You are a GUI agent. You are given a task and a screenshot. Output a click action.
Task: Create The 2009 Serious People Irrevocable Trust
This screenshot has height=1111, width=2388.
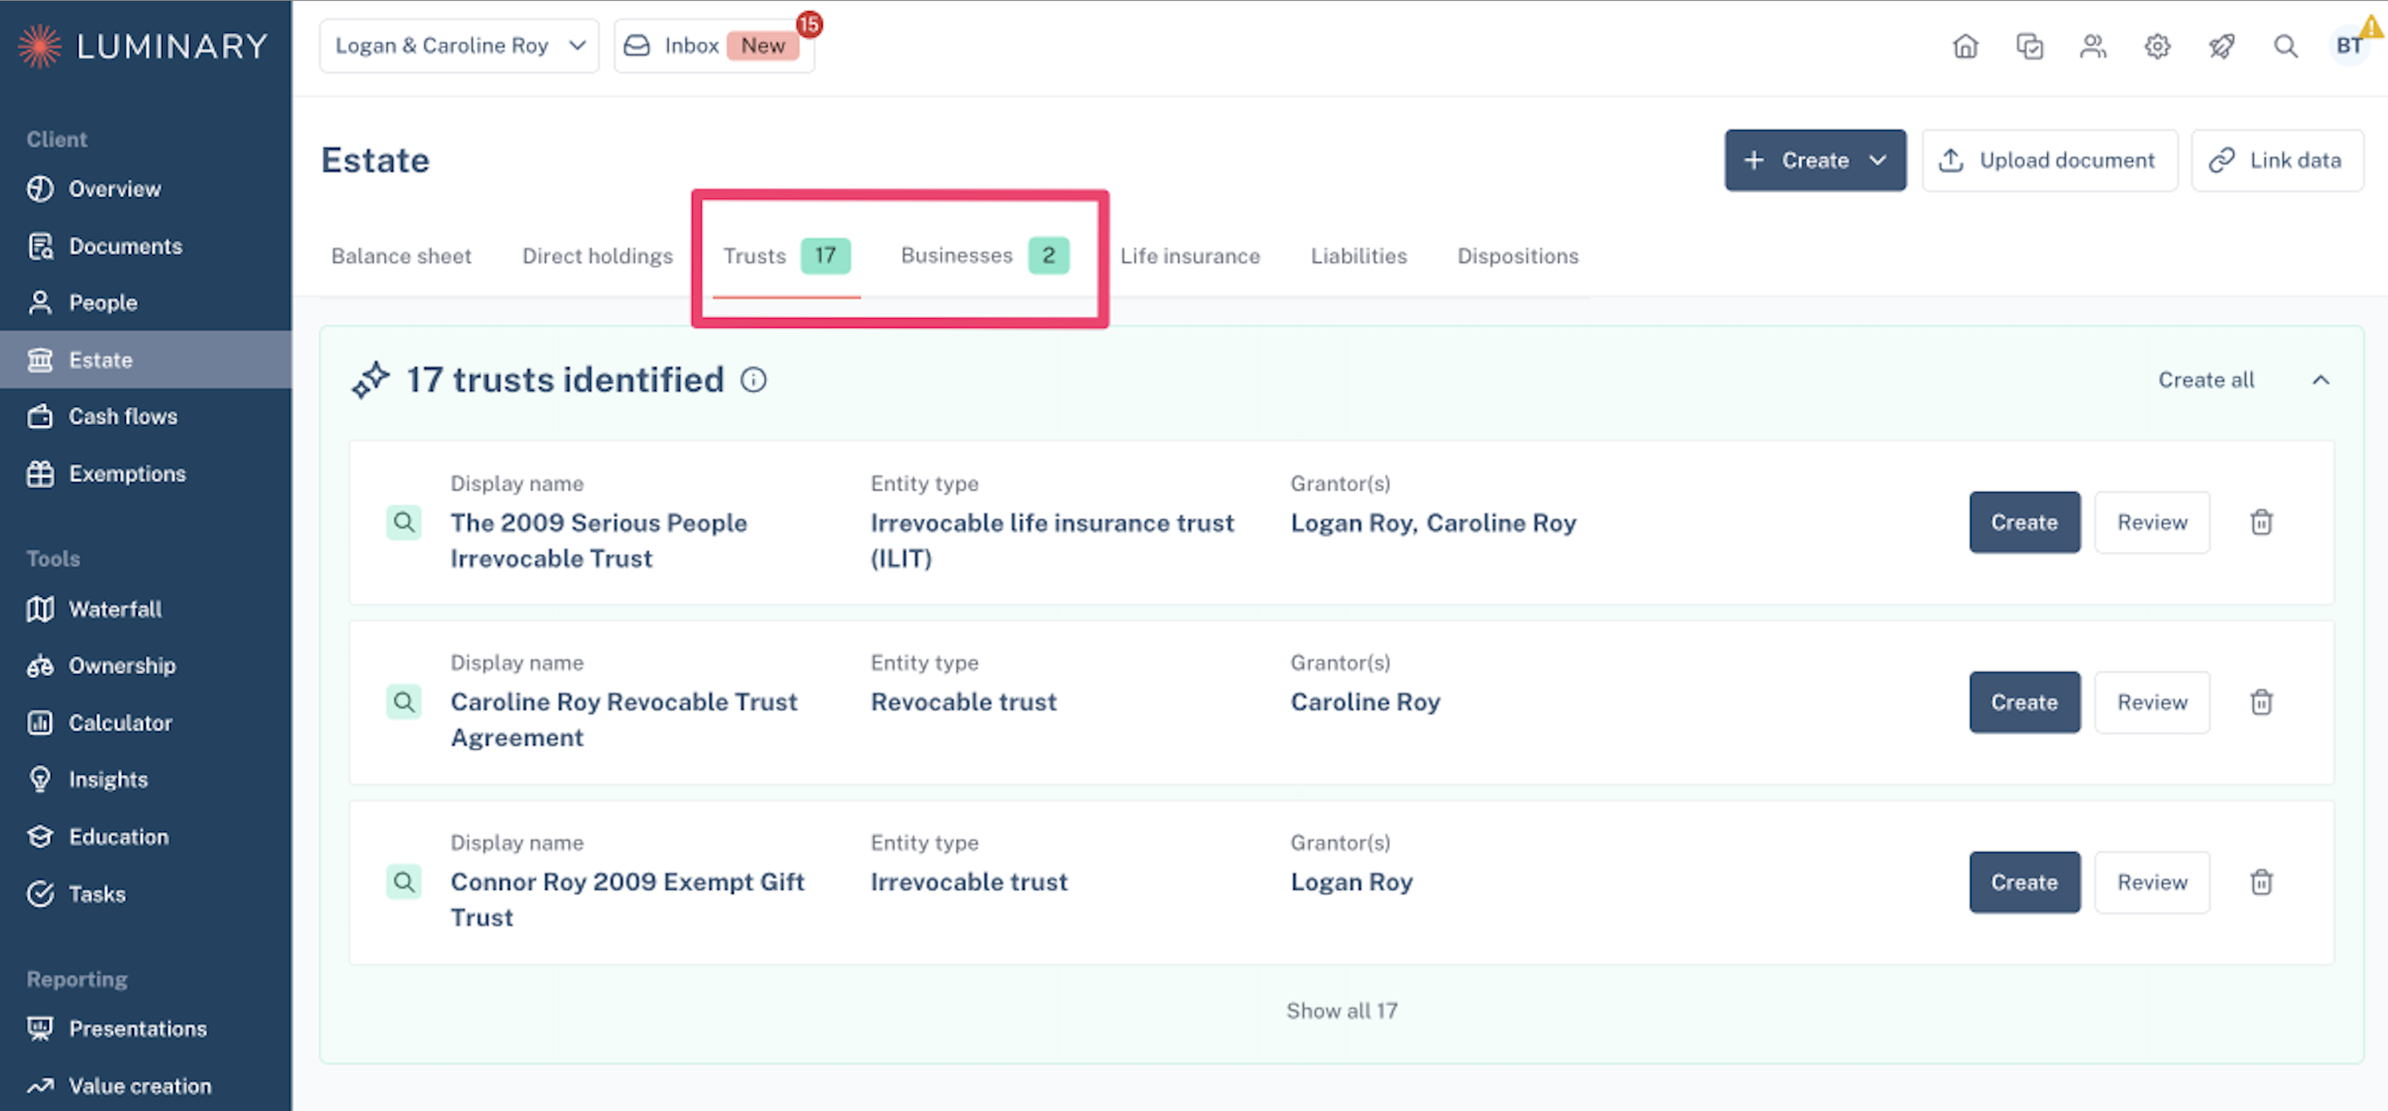click(2025, 523)
